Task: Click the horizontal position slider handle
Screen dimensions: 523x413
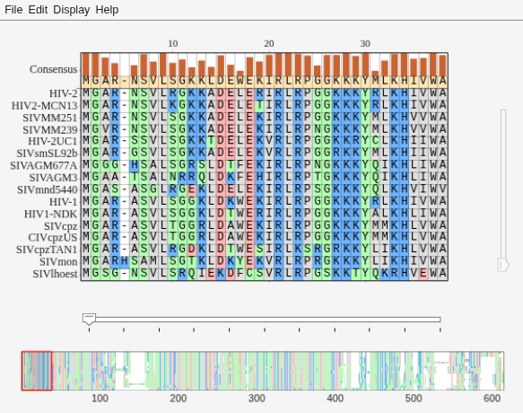Action: [x=89, y=319]
